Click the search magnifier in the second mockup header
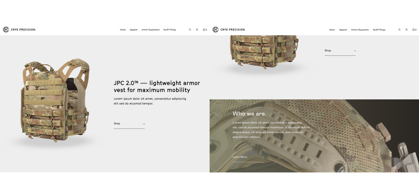419x196 pixels. coord(400,29)
